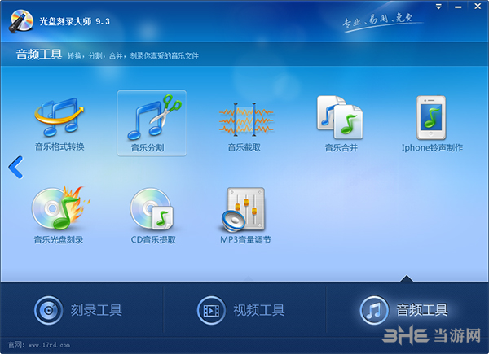This screenshot has height=354, width=489.
Task: Launch the 音乐分割 music splitter tool
Action: [x=152, y=124]
